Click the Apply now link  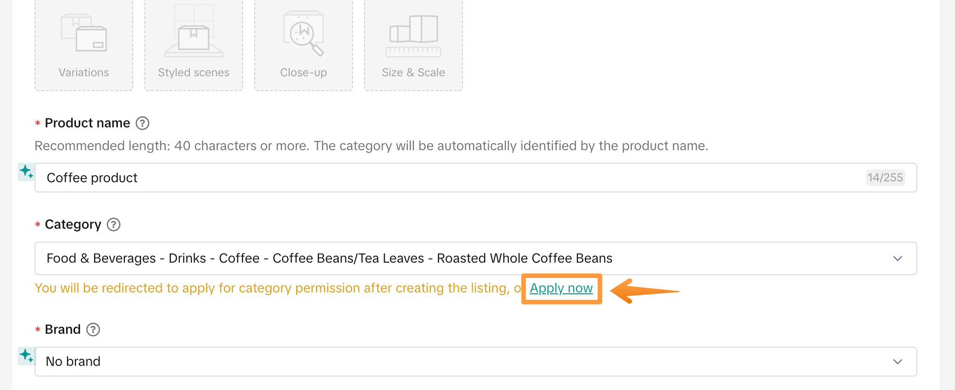561,288
